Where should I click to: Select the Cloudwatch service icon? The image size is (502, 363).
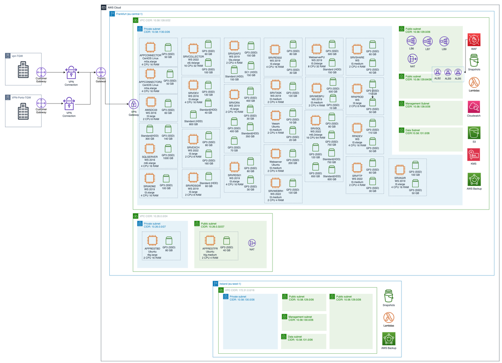(474, 107)
